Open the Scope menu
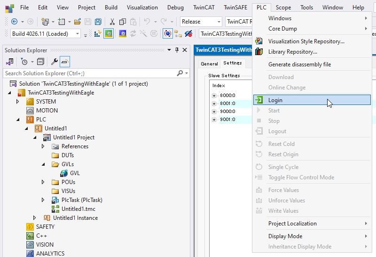The height and width of the screenshot is (257, 376). tap(283, 8)
